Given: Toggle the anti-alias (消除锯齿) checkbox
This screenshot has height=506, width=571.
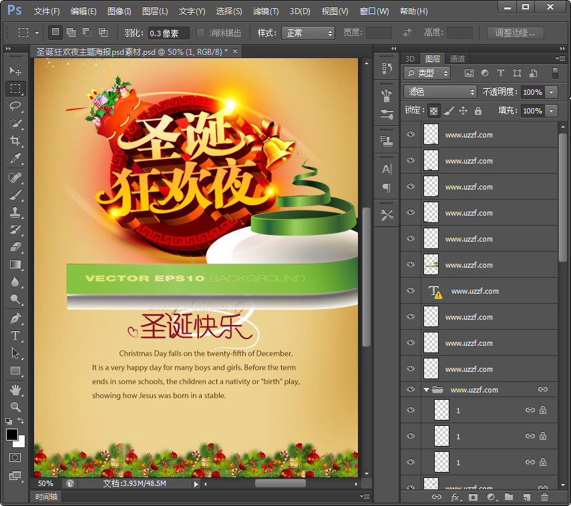Looking at the screenshot, I should (200, 33).
